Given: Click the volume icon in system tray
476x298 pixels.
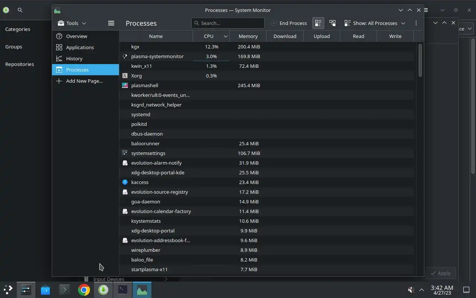Looking at the screenshot, I should pyautogui.click(x=411, y=289).
